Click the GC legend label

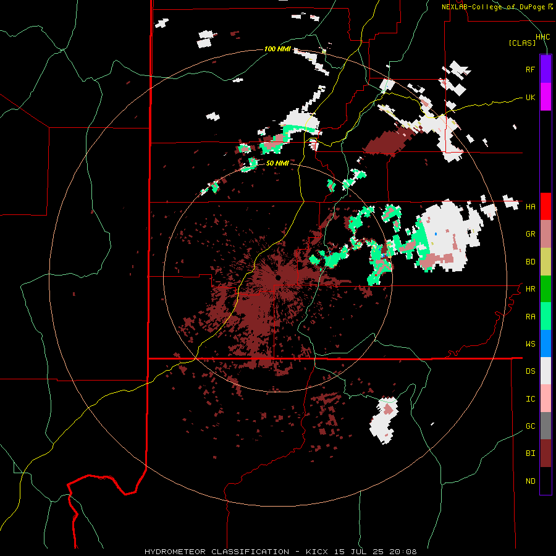click(x=530, y=426)
